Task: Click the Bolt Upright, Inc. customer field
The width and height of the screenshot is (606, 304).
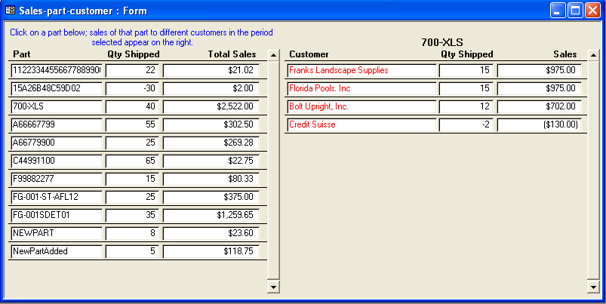Action: (x=361, y=106)
